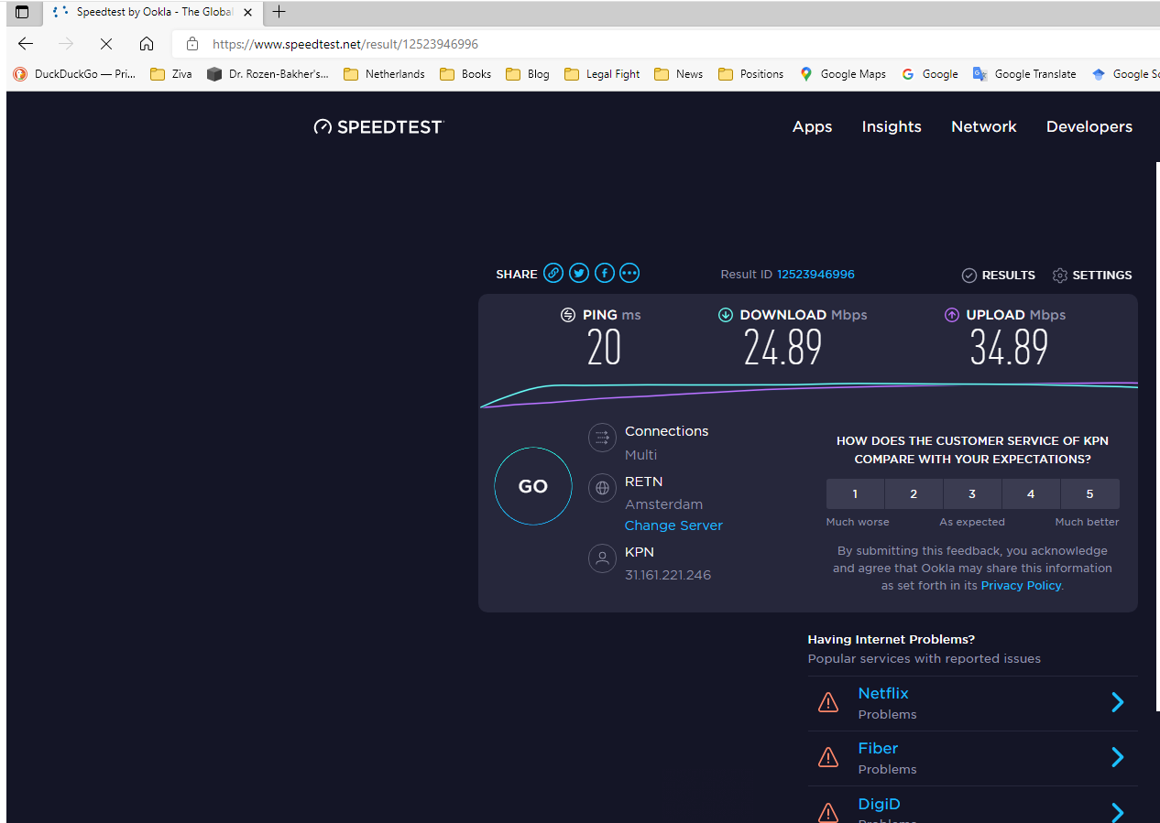Open Fiber problems link
Image resolution: width=1160 pixels, height=823 pixels.
click(x=878, y=748)
